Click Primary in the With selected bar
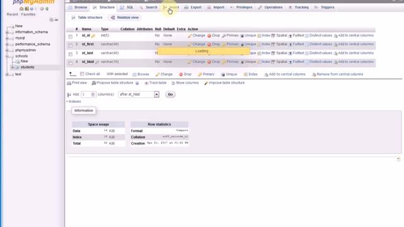 coord(206,74)
